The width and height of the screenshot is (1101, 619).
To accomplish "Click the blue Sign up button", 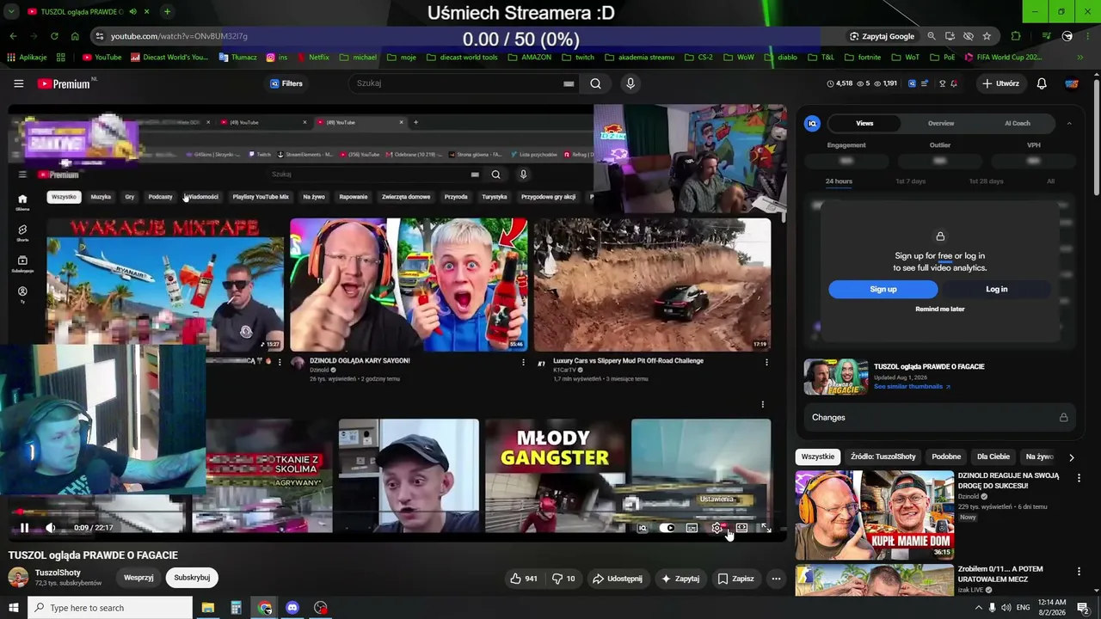I will click(x=883, y=289).
